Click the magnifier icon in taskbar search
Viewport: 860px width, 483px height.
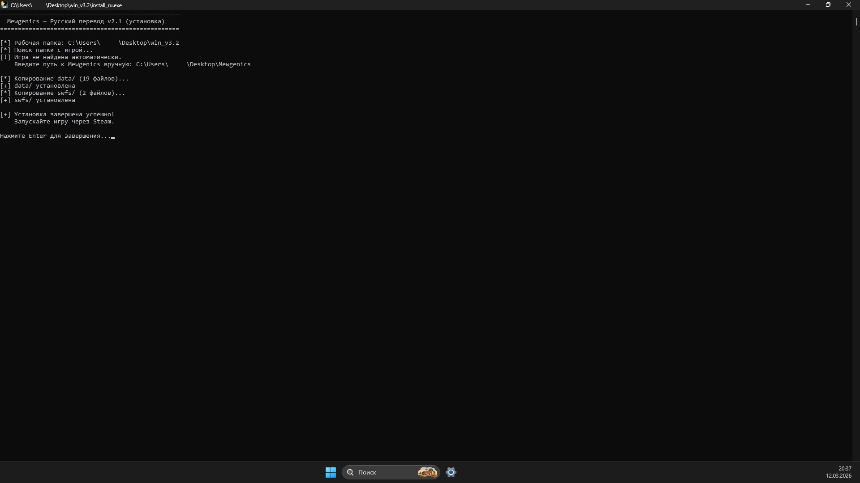pyautogui.click(x=350, y=472)
